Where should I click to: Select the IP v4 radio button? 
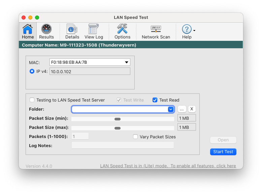click(x=32, y=71)
